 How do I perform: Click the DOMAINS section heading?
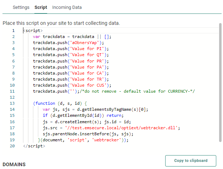pos(14,164)
